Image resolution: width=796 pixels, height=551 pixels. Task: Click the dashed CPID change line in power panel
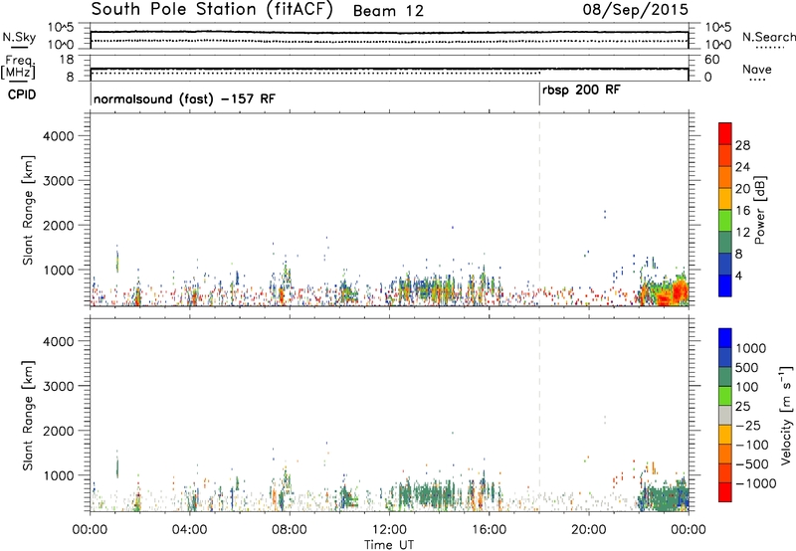pyautogui.click(x=539, y=208)
